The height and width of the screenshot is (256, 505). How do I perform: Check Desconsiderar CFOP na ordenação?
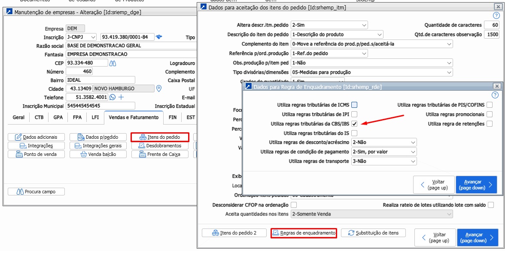(294, 205)
